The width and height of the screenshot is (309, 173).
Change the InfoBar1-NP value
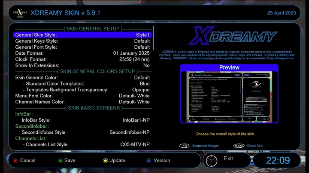click(136, 120)
